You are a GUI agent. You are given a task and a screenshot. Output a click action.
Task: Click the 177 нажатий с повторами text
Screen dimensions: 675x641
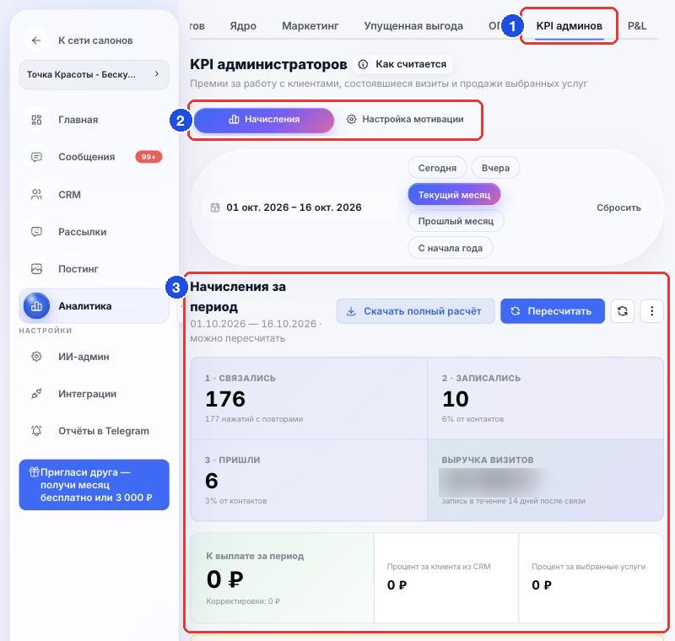[254, 419]
